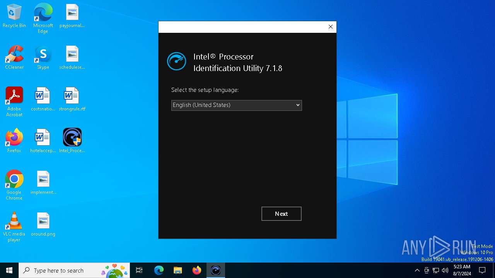
Task: Select payjournal image file on desktop
Action: (72, 16)
